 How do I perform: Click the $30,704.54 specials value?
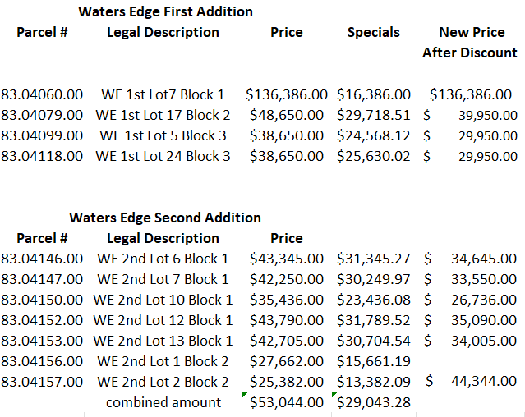point(374,341)
